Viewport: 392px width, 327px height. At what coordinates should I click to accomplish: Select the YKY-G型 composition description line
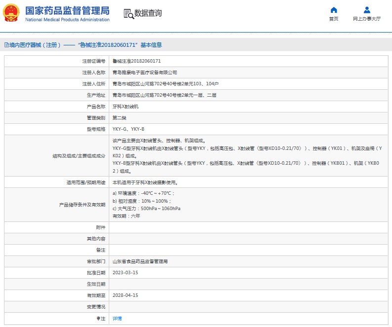247,152
